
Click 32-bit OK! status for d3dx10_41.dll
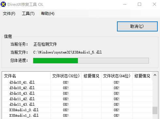[66, 82]
